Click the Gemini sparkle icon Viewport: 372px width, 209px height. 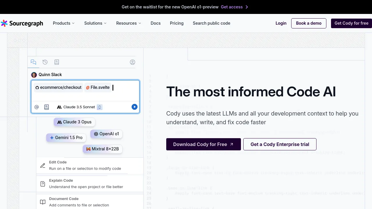pyautogui.click(x=52, y=138)
